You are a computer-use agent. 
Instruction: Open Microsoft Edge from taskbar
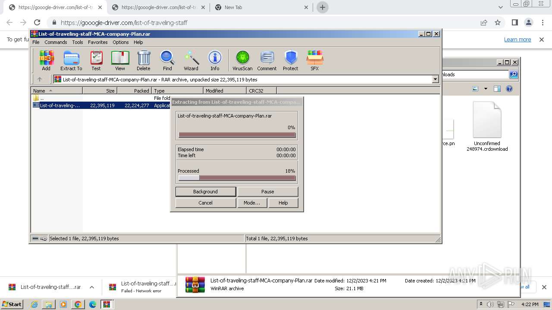(x=93, y=304)
